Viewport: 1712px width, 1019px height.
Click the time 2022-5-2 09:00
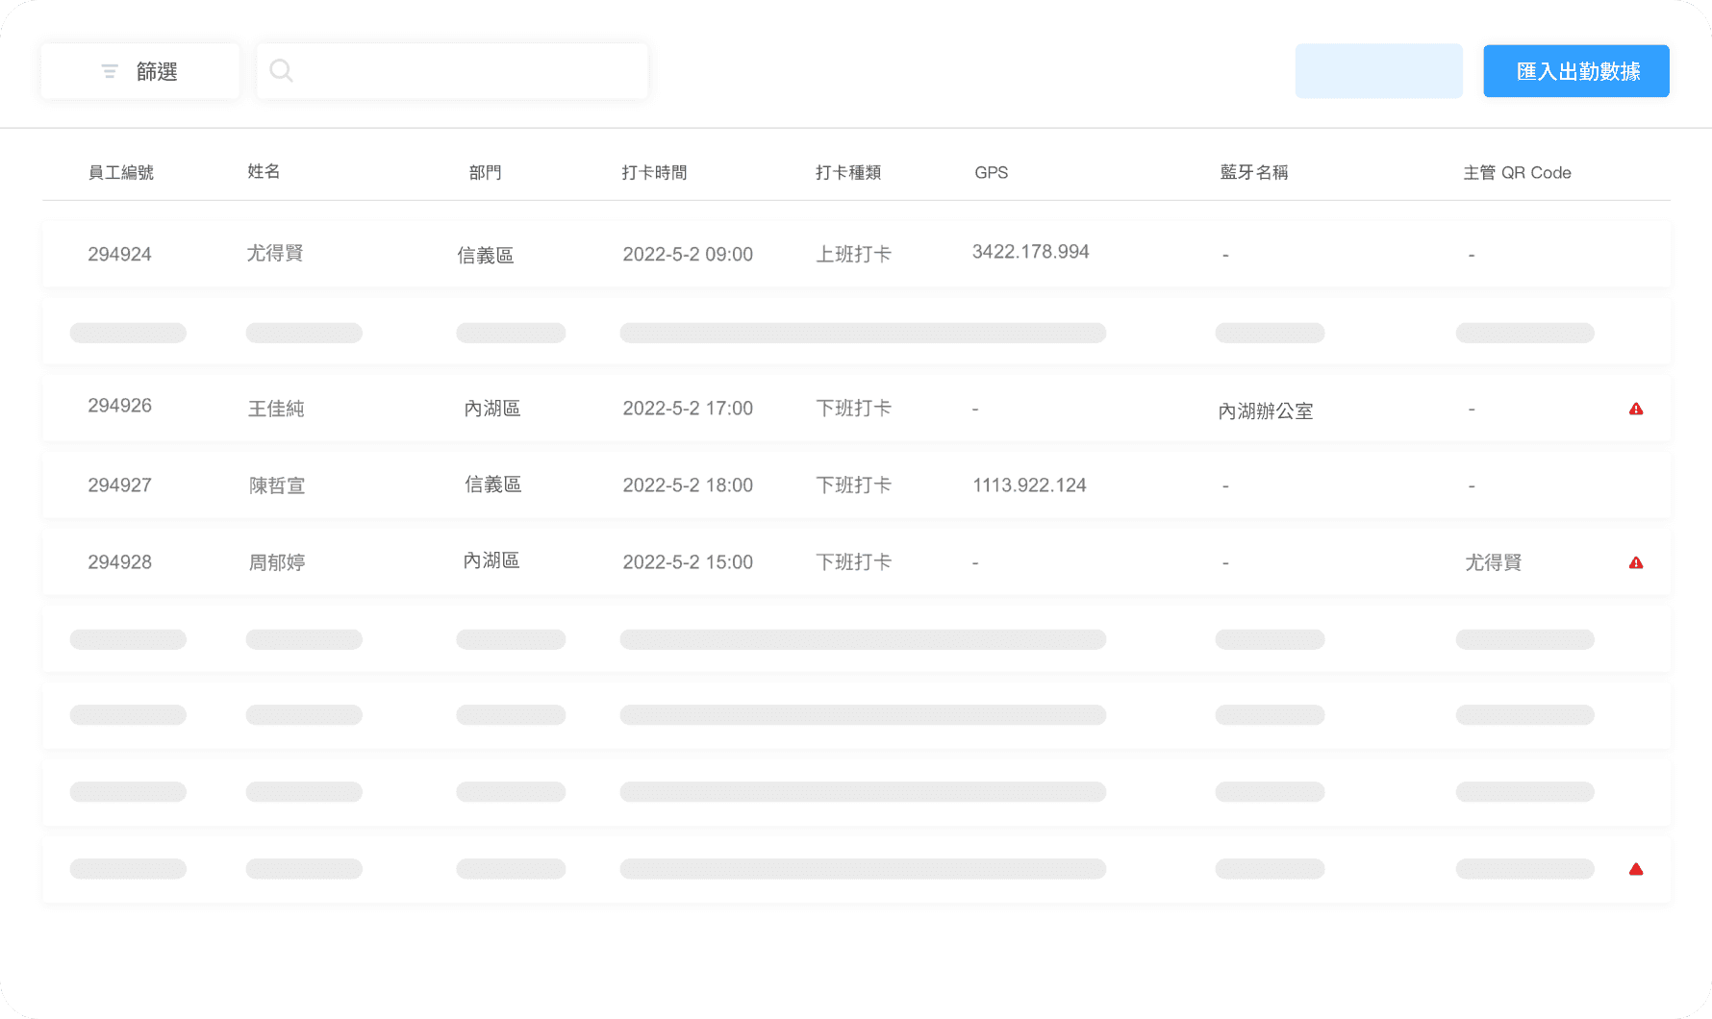[688, 255]
